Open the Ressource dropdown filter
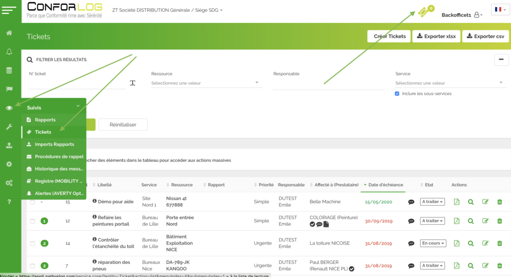This screenshot has height=277, width=511. tap(207, 83)
